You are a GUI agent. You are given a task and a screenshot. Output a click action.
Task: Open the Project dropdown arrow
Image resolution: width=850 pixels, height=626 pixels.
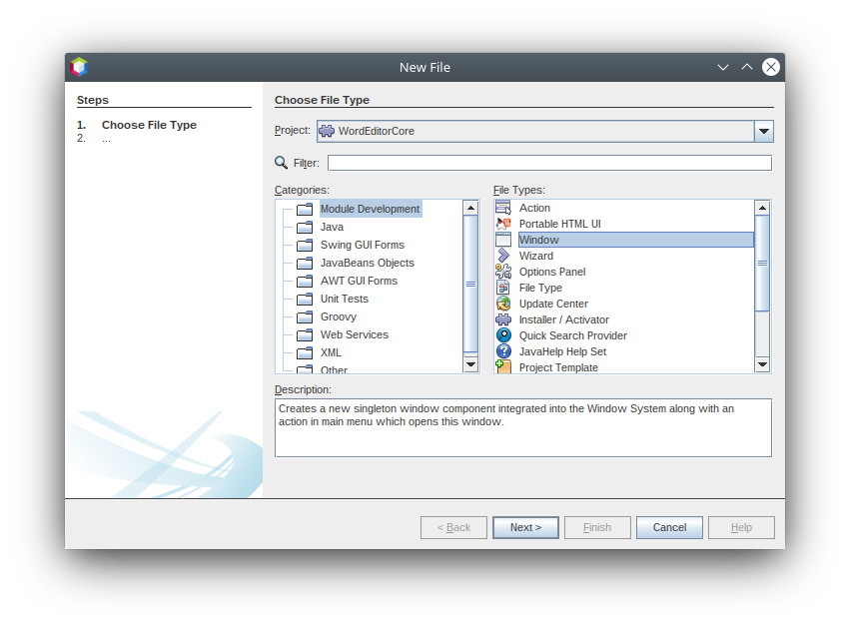pos(763,131)
